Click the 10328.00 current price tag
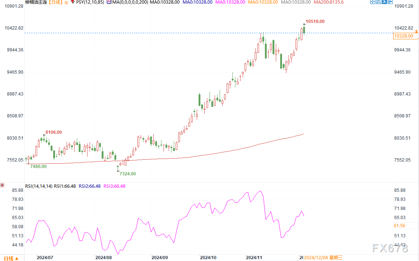Image resolution: width=419 pixels, height=261 pixels. pyautogui.click(x=404, y=36)
